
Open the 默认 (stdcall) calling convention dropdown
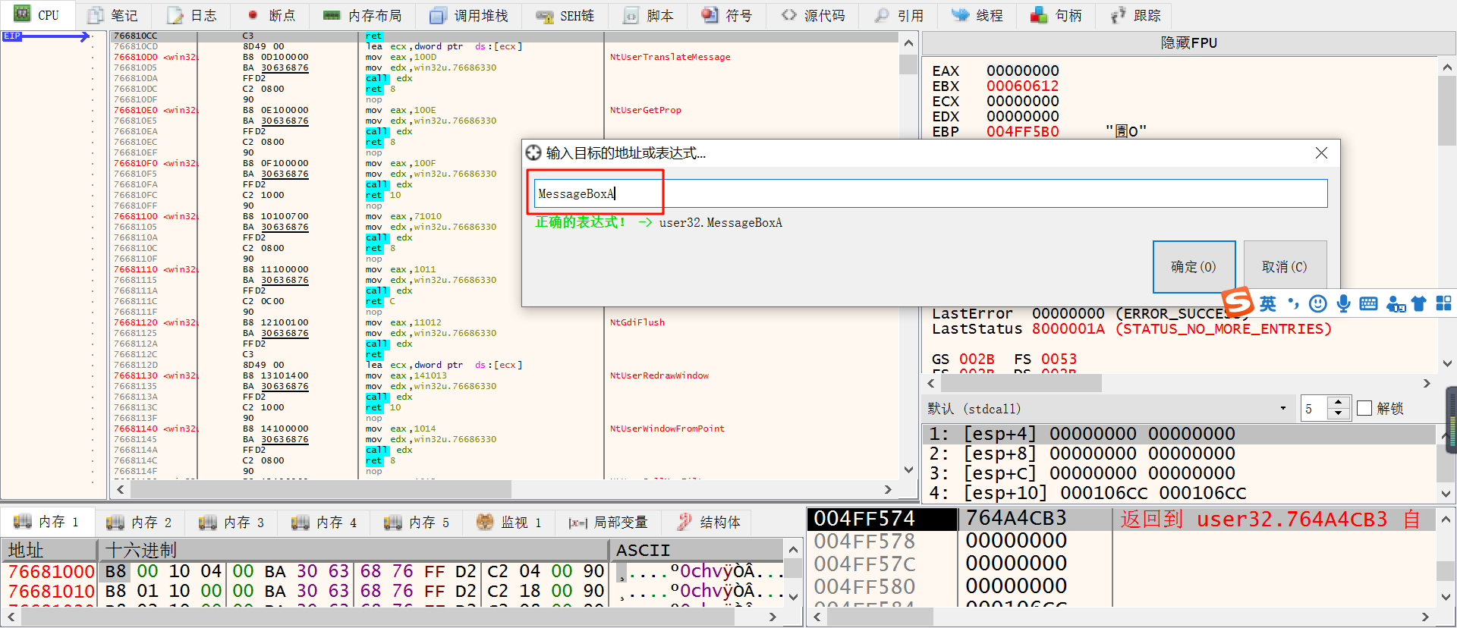[x=1107, y=409]
